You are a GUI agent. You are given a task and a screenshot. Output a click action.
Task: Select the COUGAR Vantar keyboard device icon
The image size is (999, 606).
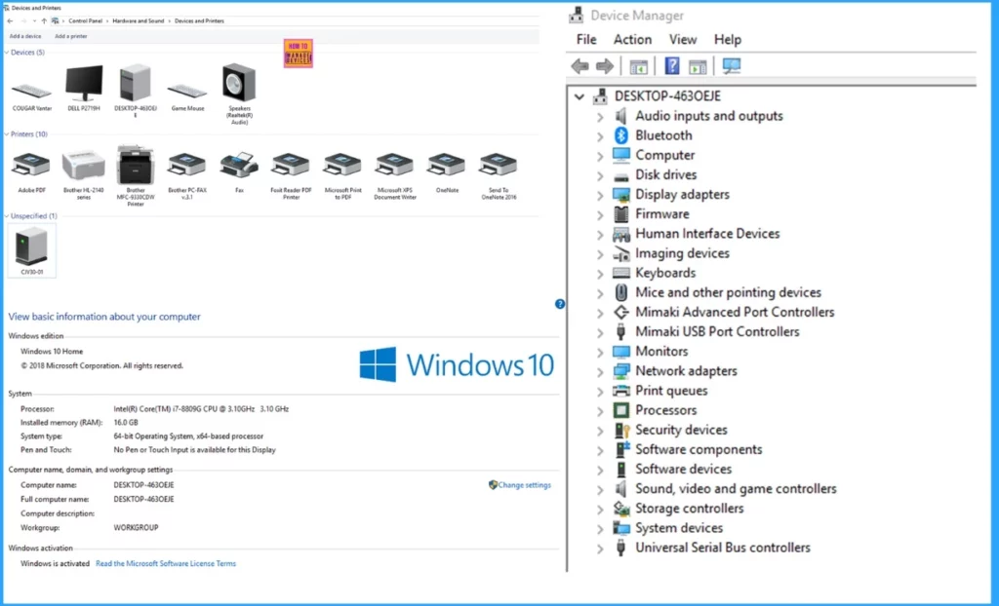click(x=31, y=91)
